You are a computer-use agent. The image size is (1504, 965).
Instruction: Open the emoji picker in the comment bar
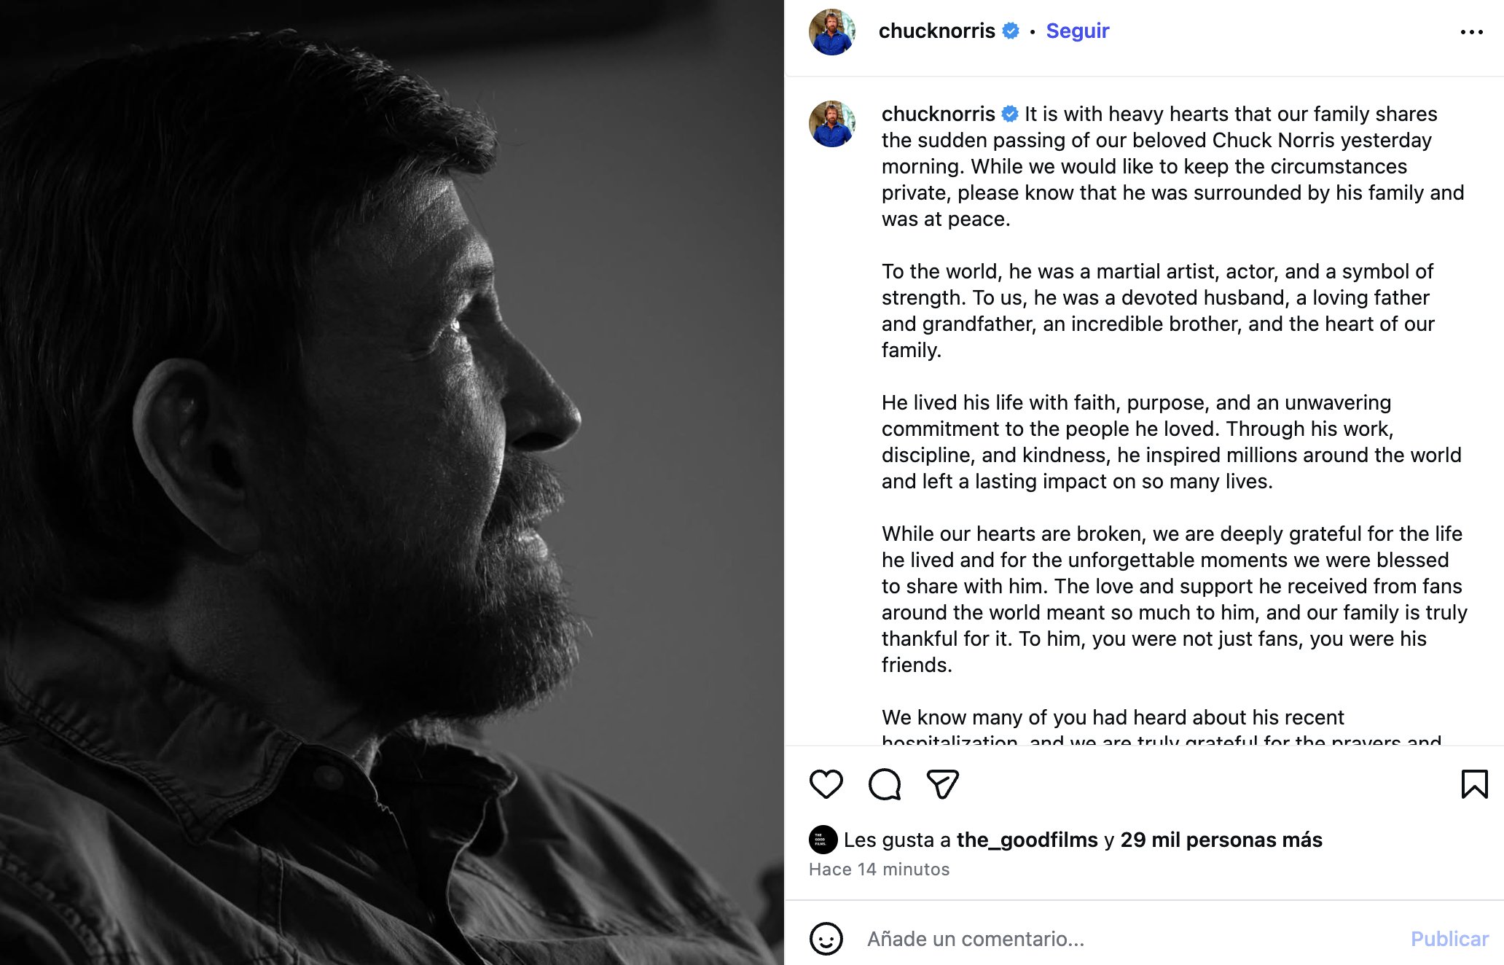pos(826,939)
